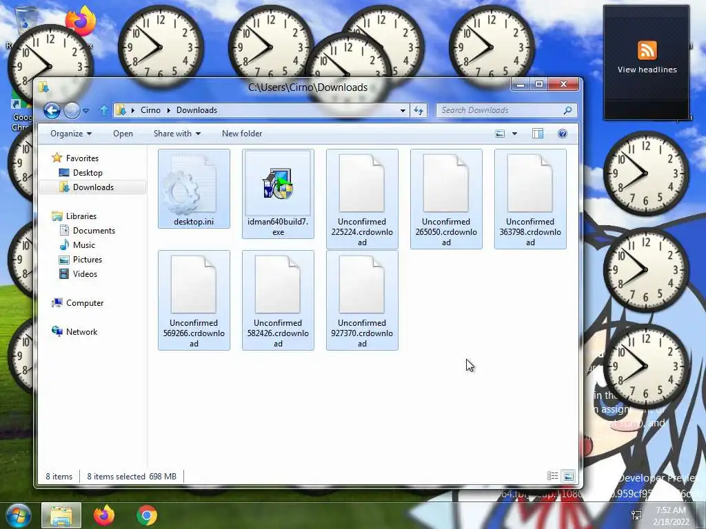Click the Cirno breadcrumb segment

point(150,110)
